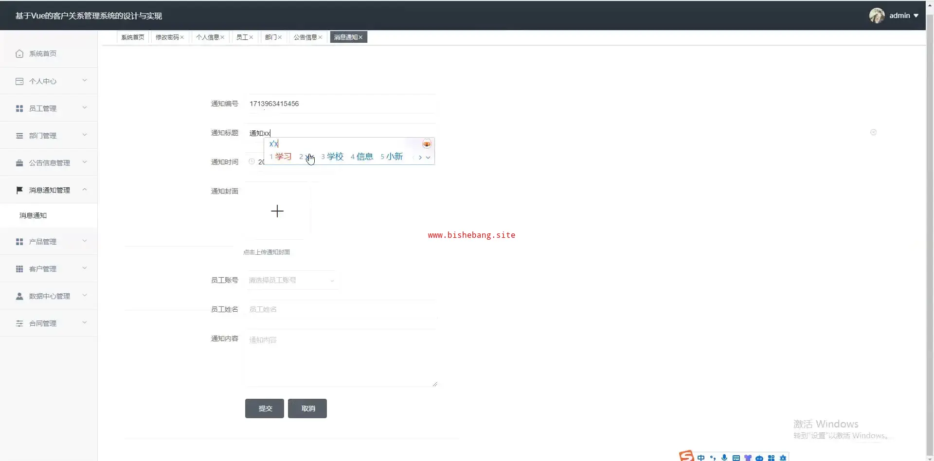The height and width of the screenshot is (461, 934).
Task: Clear the 通知标题 field with the circle icon
Action: pos(873,132)
